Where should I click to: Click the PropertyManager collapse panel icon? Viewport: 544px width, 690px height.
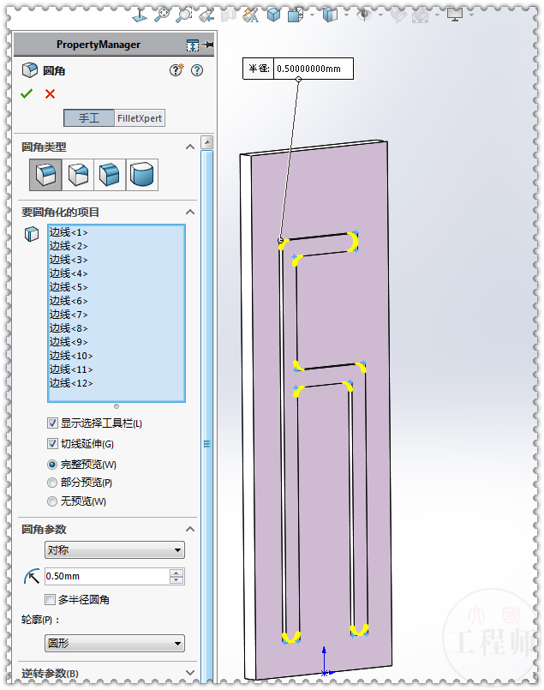point(193,45)
